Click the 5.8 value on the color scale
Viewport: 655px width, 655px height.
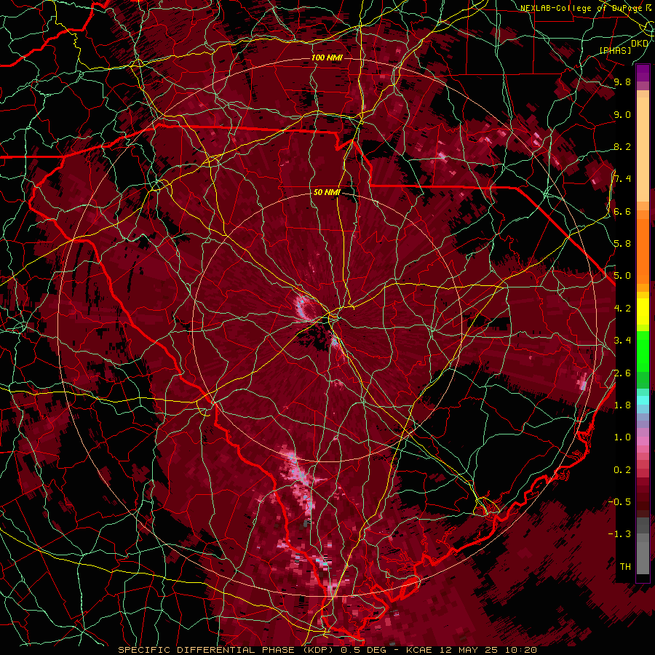click(x=622, y=244)
